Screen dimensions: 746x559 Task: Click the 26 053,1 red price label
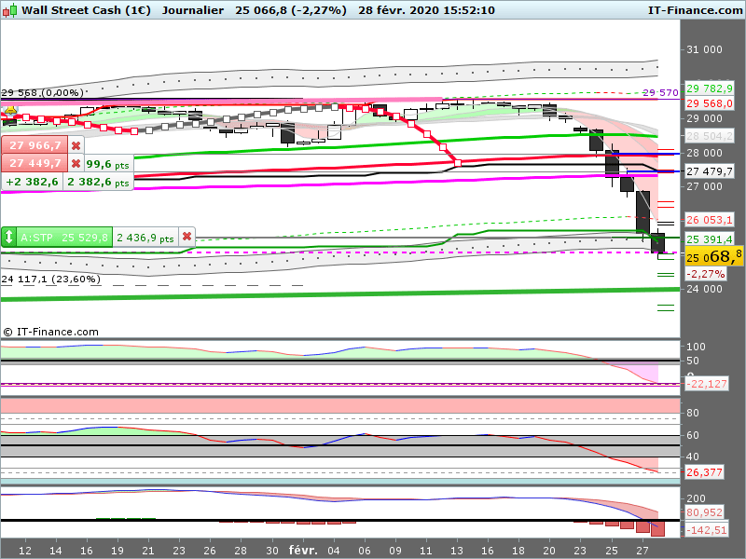[711, 220]
